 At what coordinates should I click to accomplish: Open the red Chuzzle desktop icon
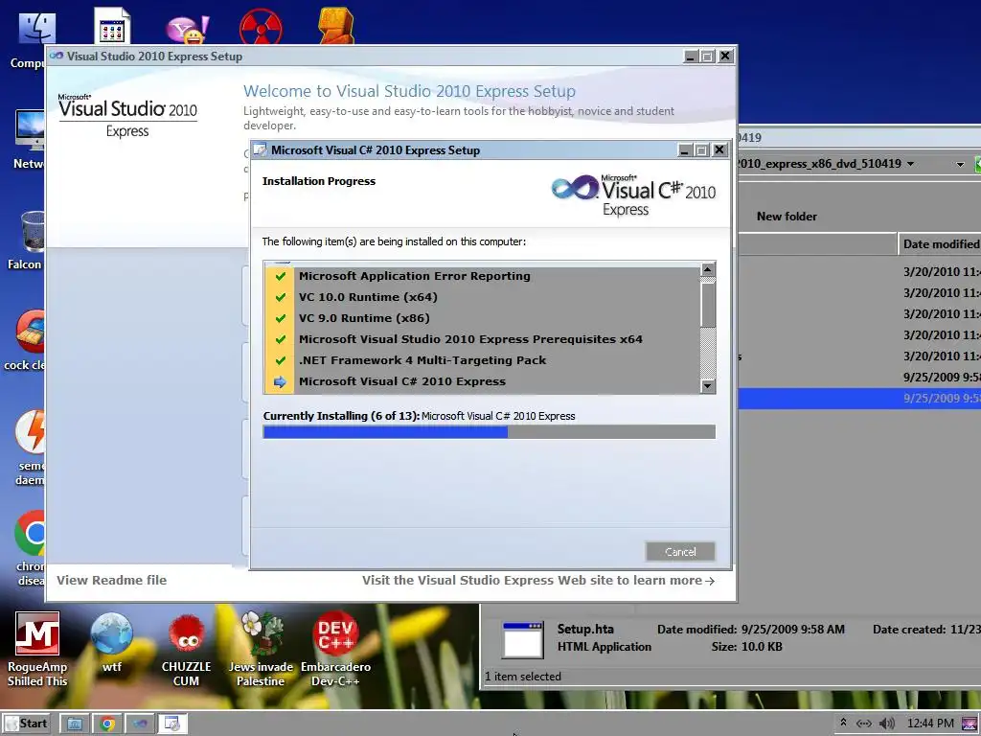(187, 649)
